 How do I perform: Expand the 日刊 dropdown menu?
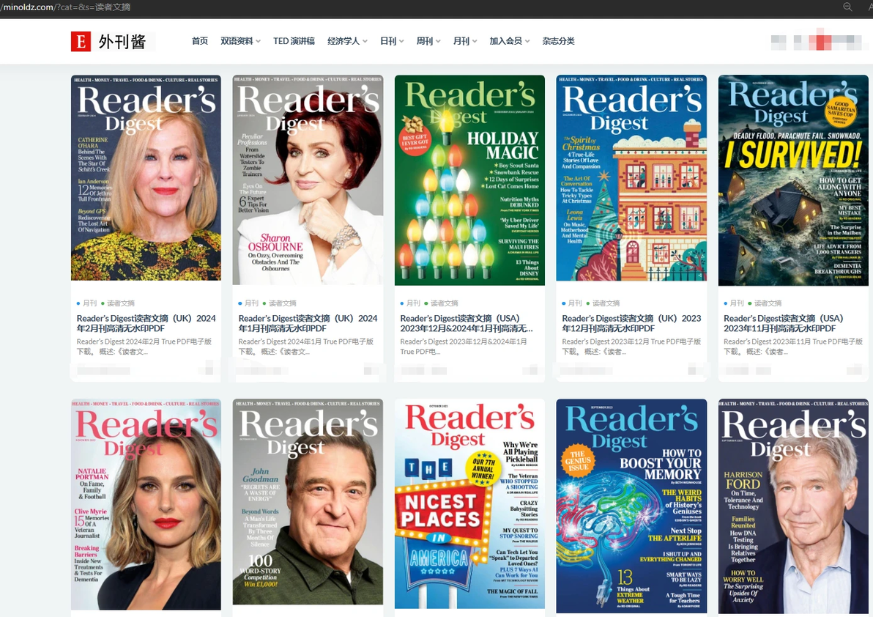tap(392, 41)
